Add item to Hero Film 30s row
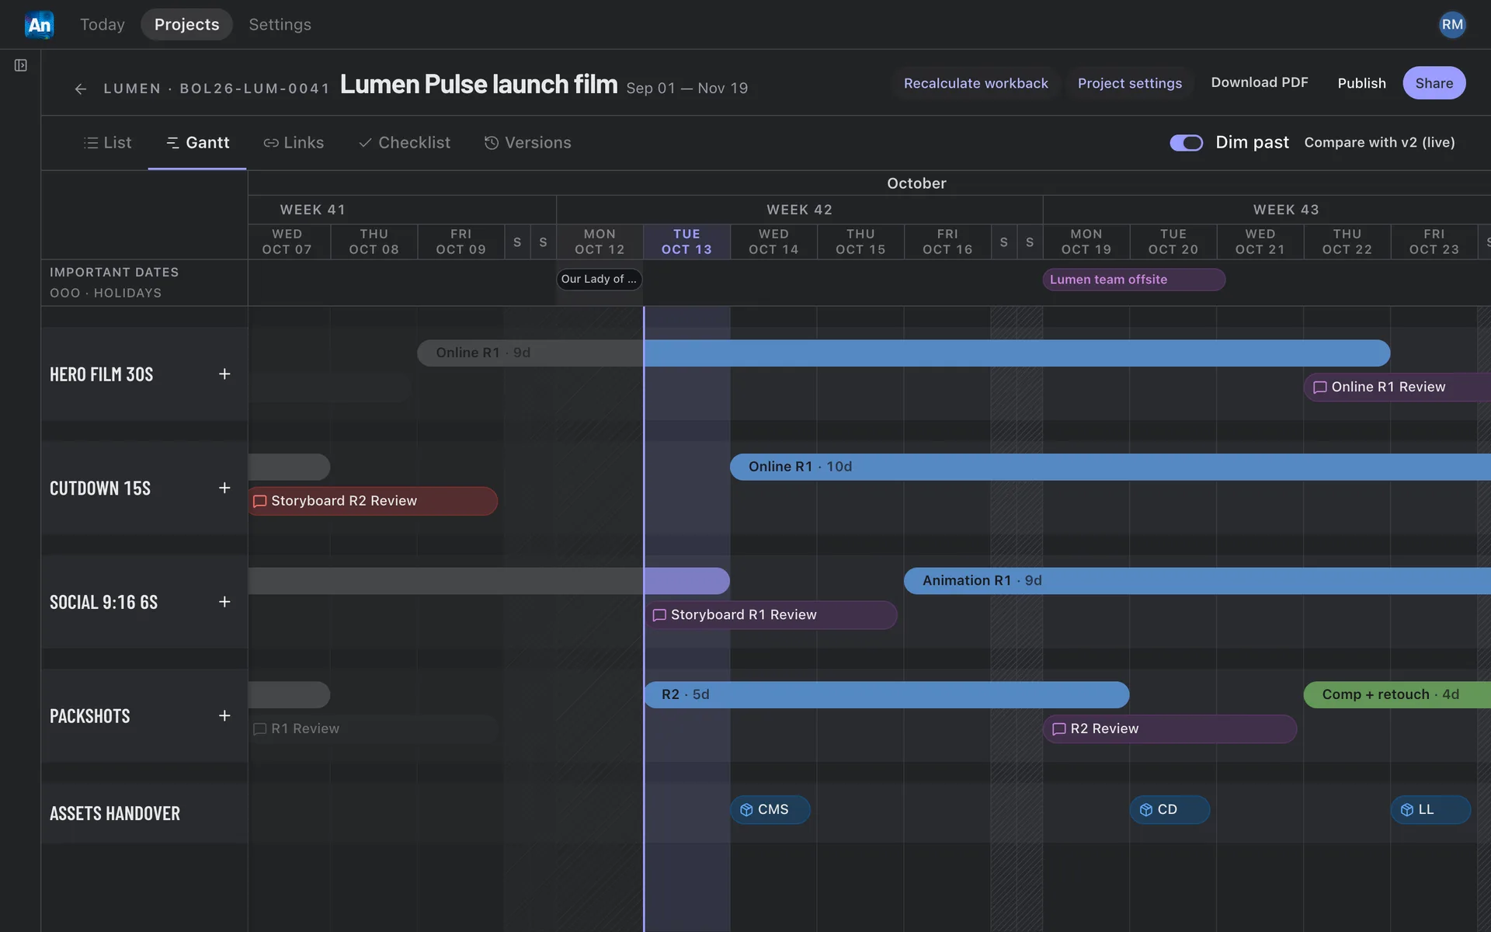The width and height of the screenshot is (1491, 932). pos(224,374)
